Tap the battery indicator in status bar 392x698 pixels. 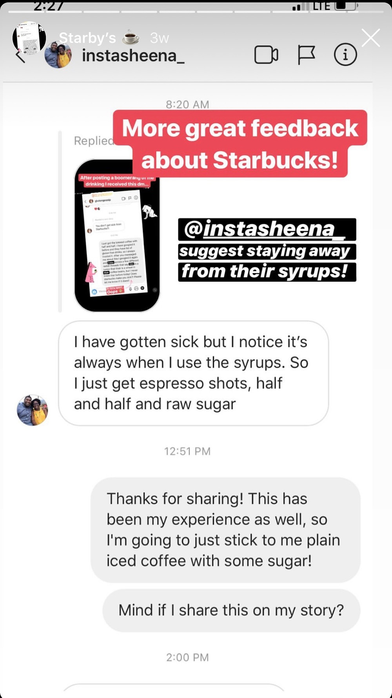point(347,5)
